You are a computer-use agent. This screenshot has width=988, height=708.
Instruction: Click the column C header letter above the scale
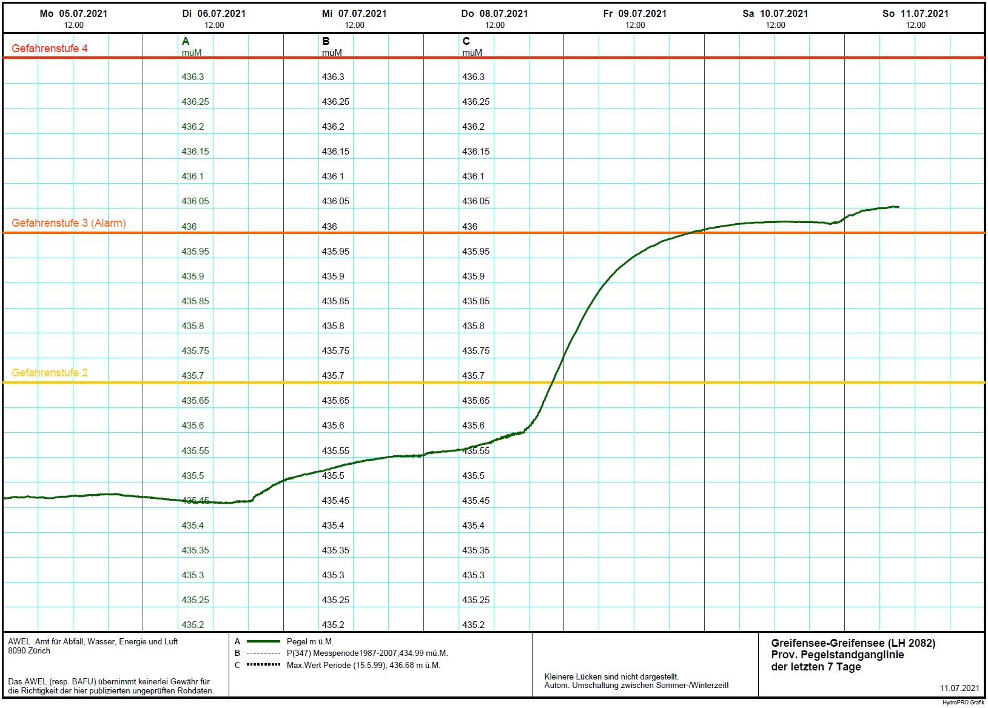point(466,41)
